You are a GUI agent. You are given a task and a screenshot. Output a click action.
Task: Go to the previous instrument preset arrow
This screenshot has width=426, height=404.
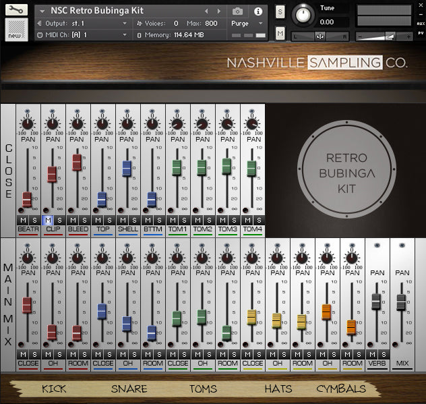206,11
